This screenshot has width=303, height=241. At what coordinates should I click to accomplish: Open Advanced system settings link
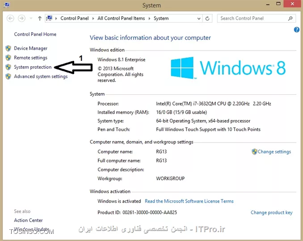(41, 76)
